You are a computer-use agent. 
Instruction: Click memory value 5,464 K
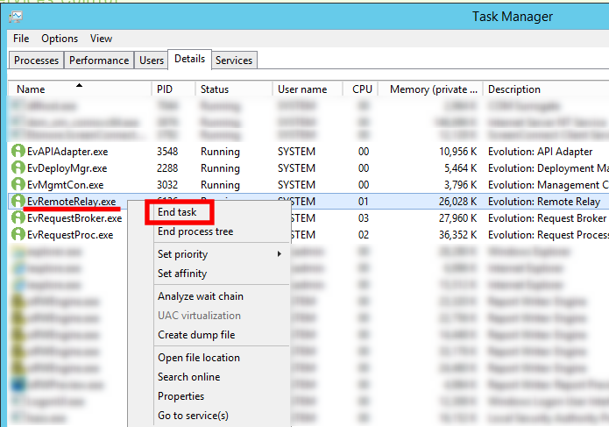pos(461,168)
